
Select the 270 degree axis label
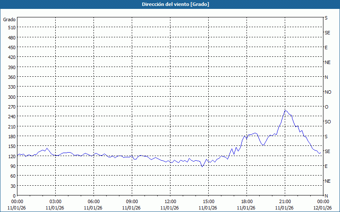(11, 107)
